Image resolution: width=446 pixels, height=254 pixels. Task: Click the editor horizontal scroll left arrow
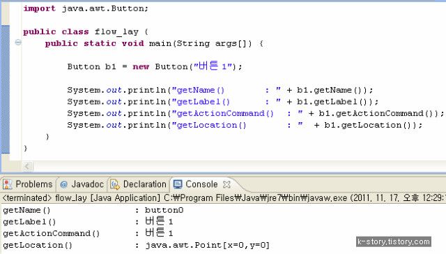27,166
